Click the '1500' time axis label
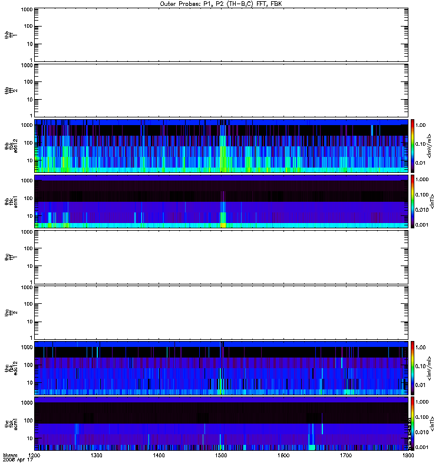The width and height of the screenshot is (442, 472). click(x=221, y=455)
